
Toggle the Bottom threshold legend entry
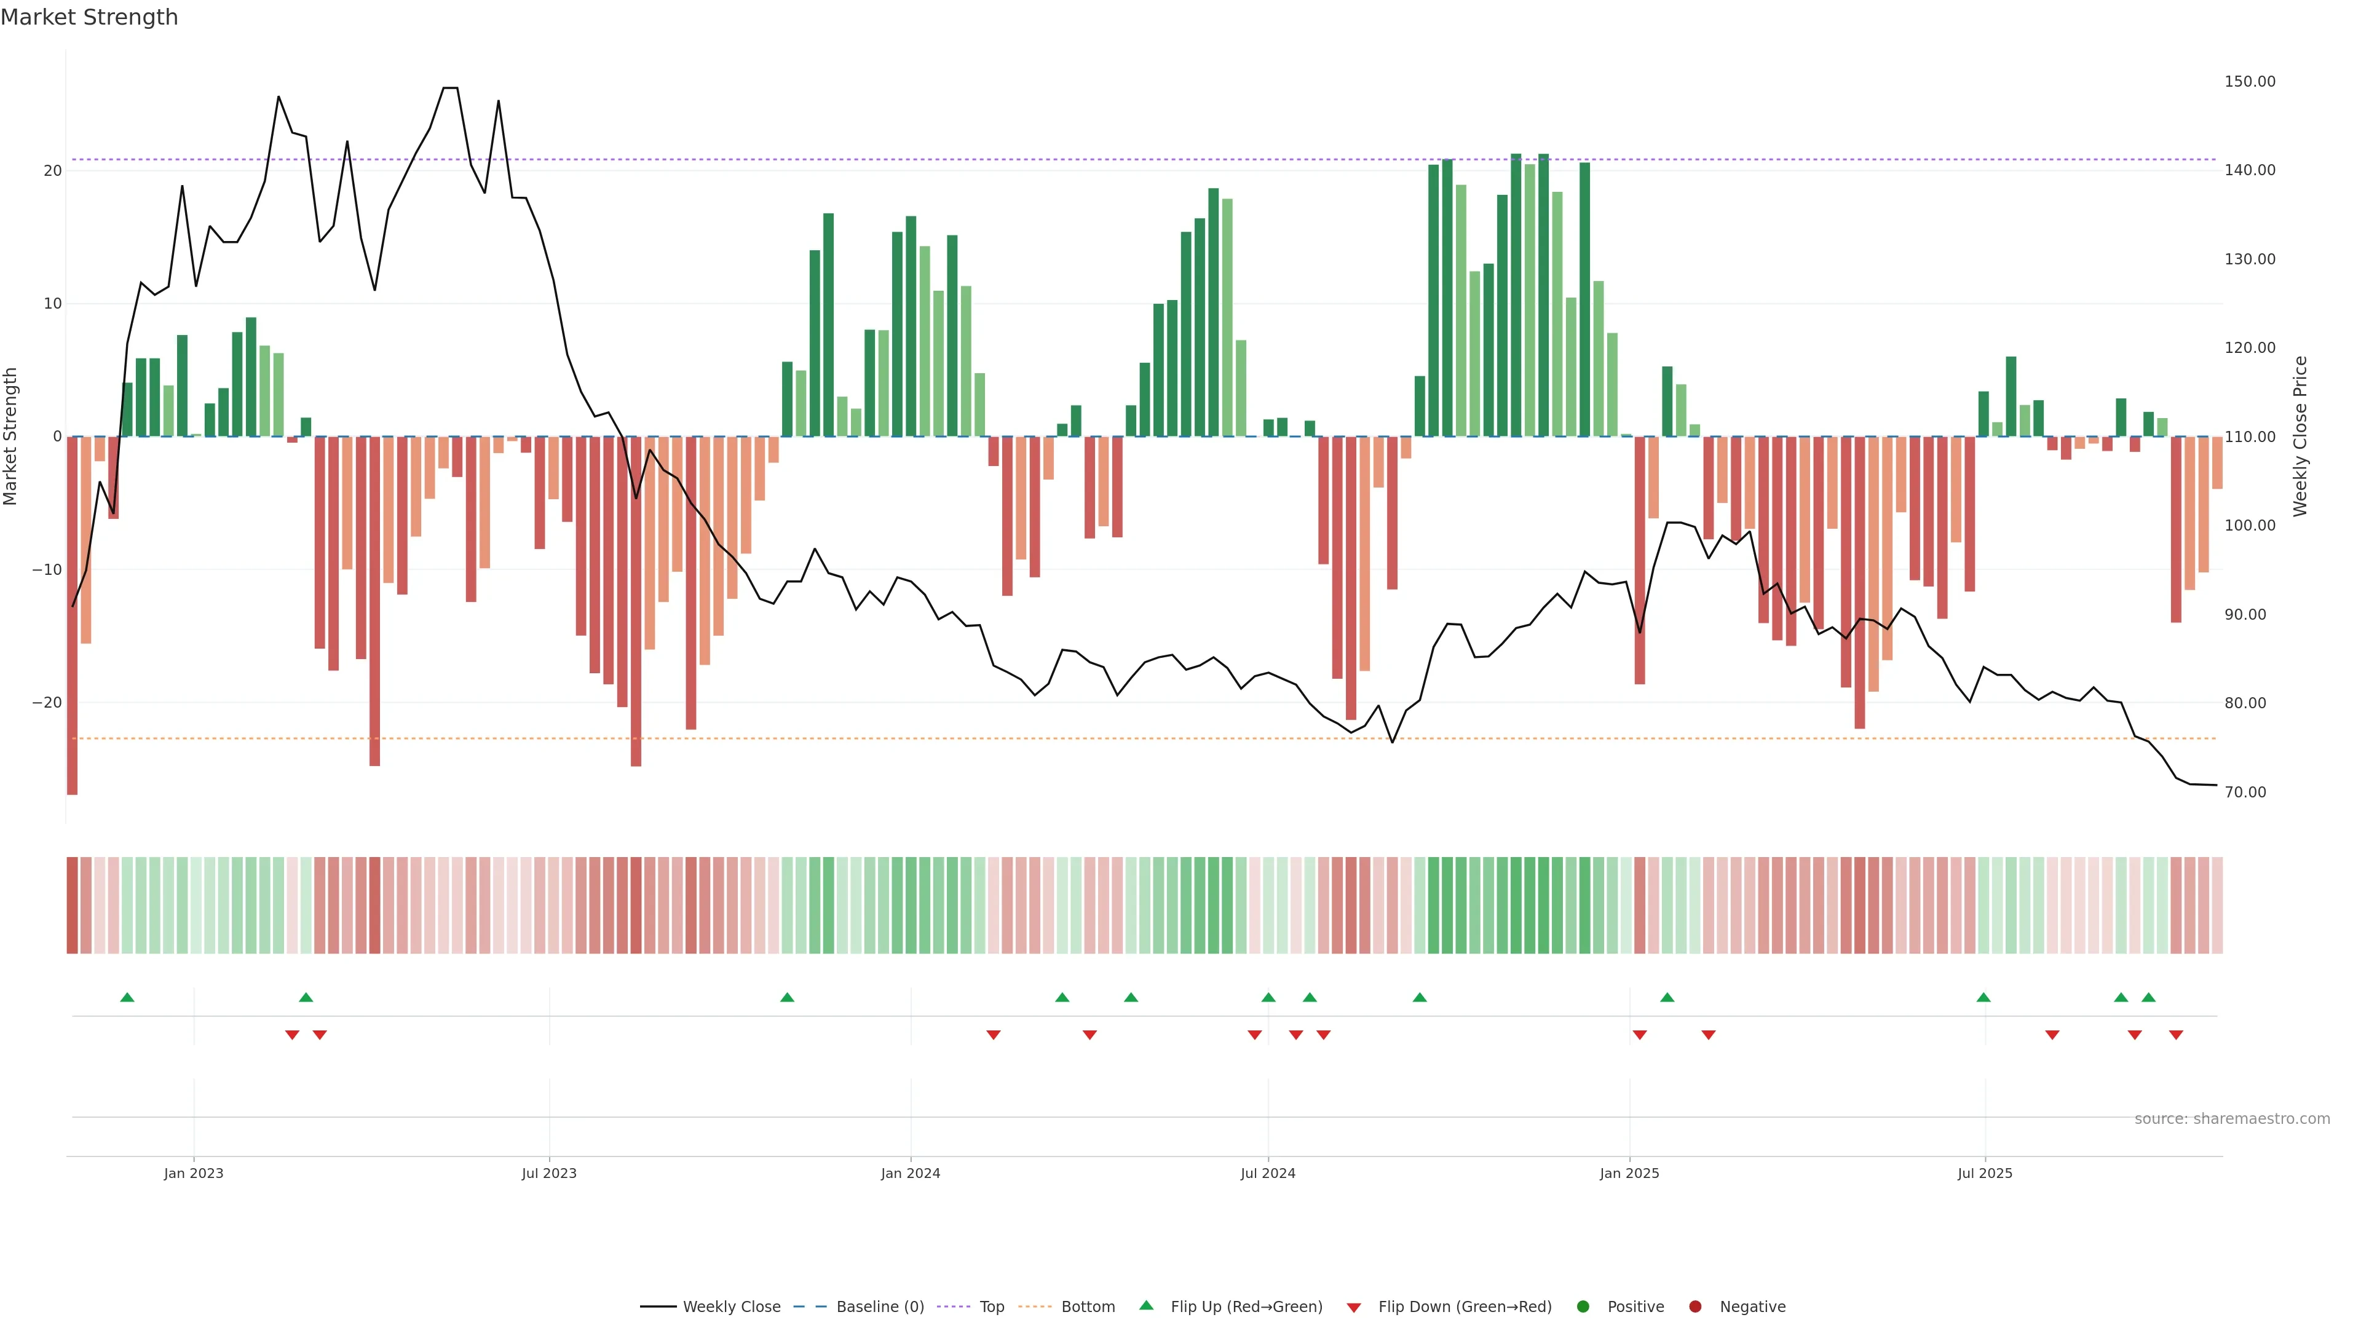[x=1087, y=1307]
